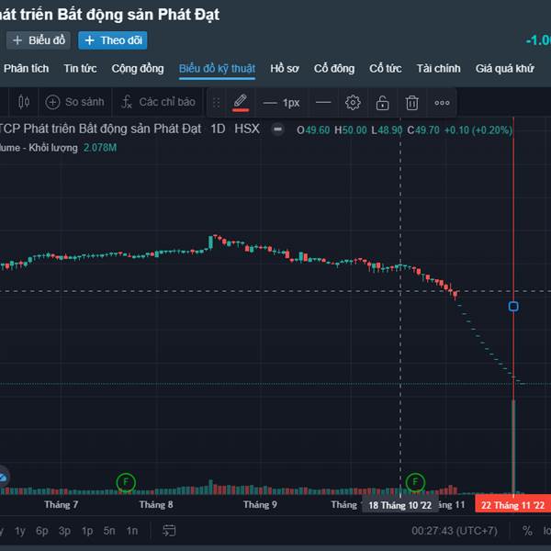
Task: Click the F event marker near Tháng 8
Action: [x=126, y=482]
